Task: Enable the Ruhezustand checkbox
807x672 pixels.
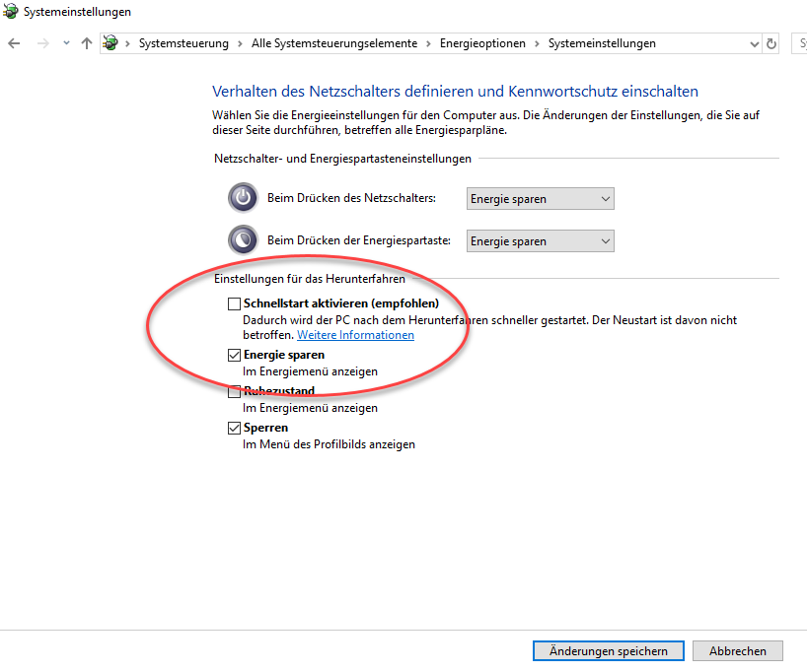Action: (x=234, y=391)
